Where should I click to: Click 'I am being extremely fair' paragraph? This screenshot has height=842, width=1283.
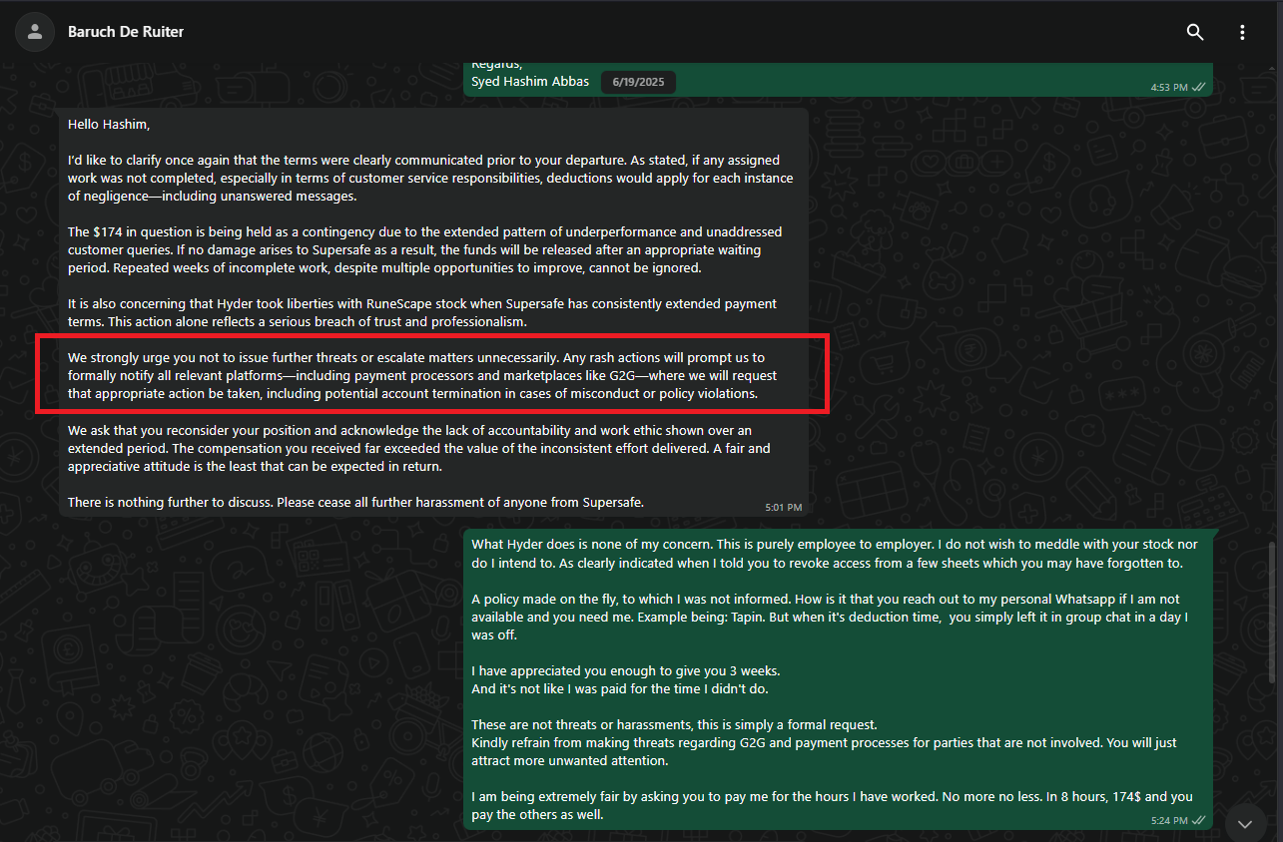pyautogui.click(x=833, y=805)
